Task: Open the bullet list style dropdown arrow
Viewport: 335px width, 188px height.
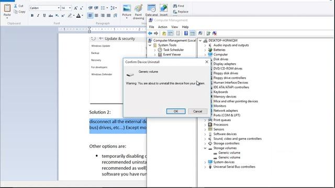Action: click(107, 8)
